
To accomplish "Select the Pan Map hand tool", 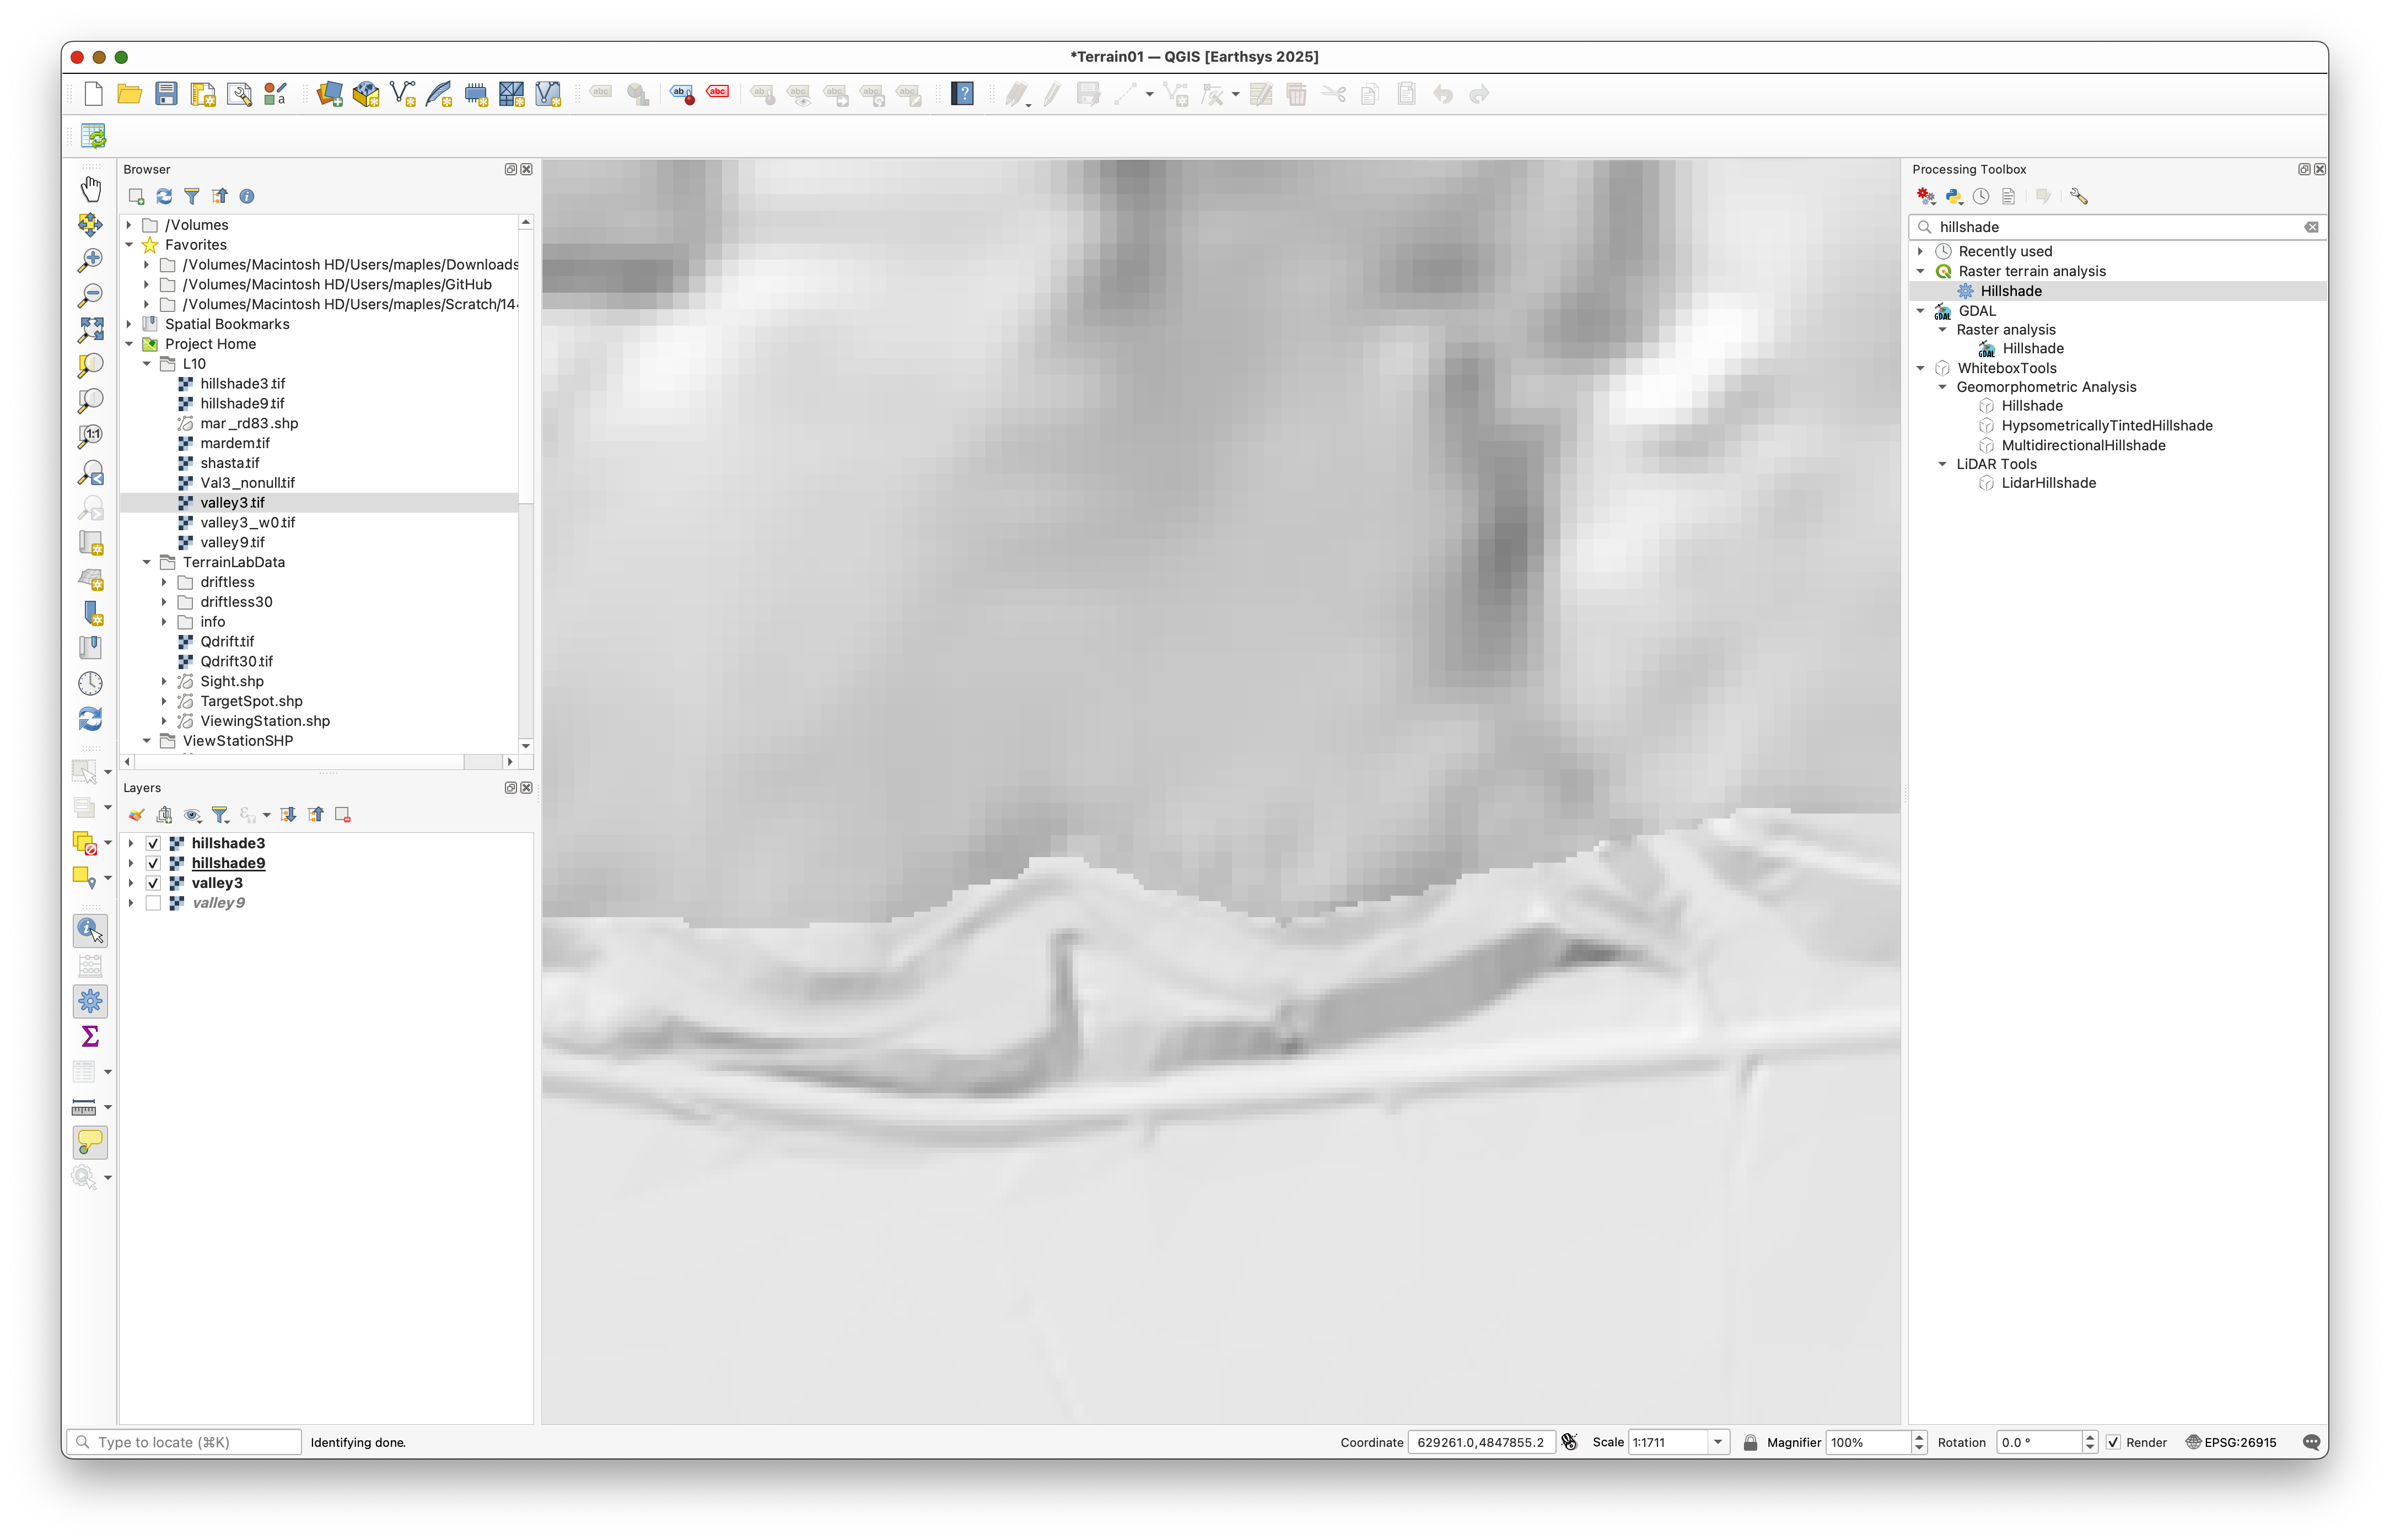I will coord(90,189).
